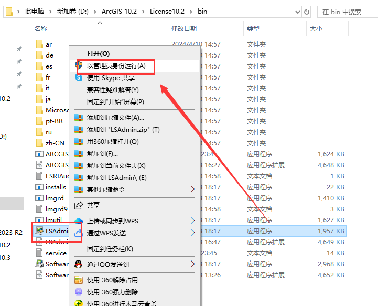This screenshot has width=378, height=306.
Task: Click the zip icon beside 解压到 LSAdmin\ (E)
Action: [79, 177]
